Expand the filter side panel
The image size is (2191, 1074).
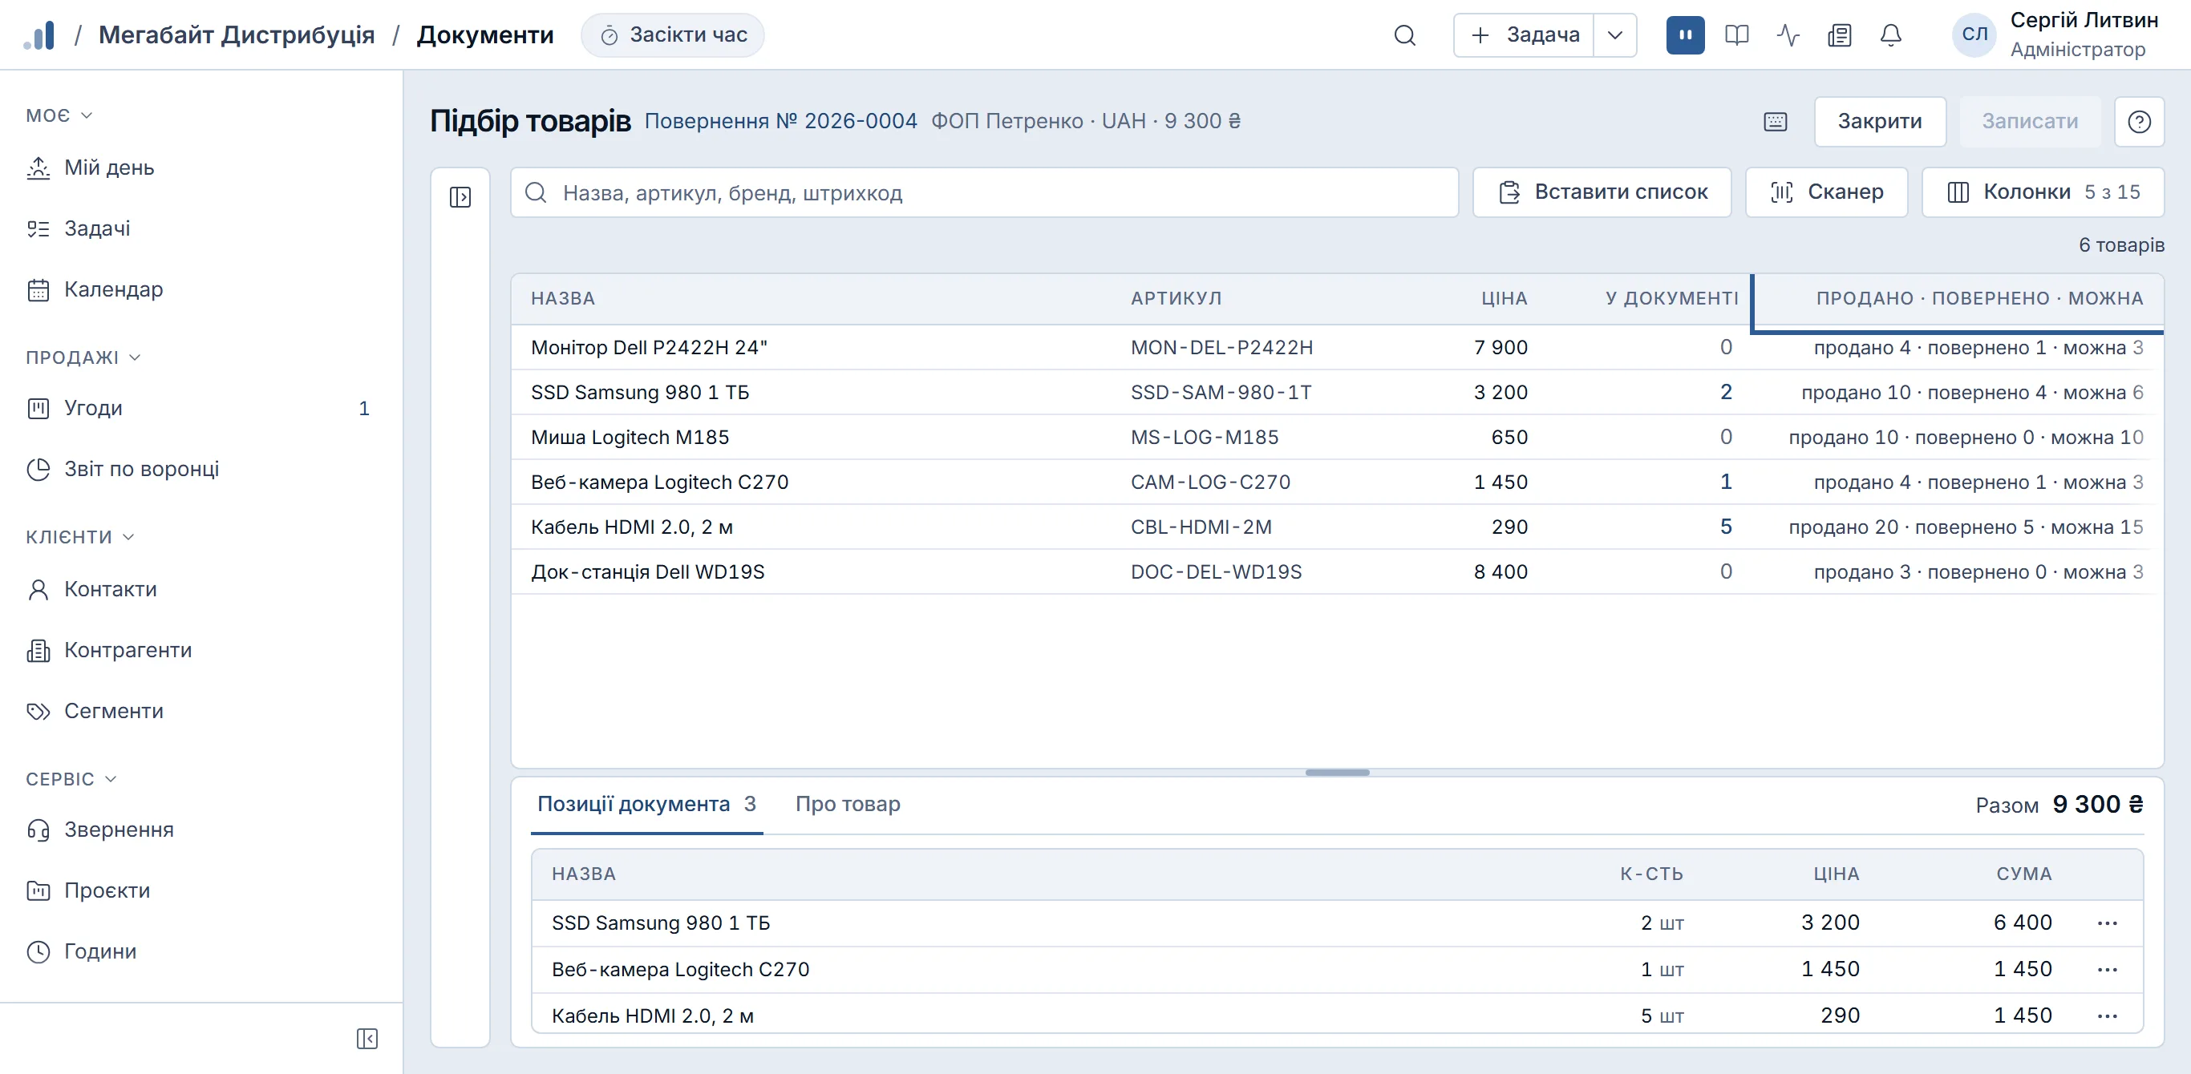pyautogui.click(x=460, y=197)
